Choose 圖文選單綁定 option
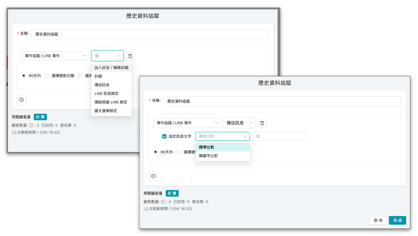 (111, 111)
